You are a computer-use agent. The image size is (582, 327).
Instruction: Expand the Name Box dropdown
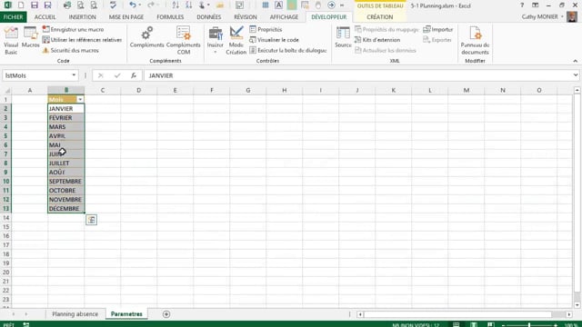[74, 75]
